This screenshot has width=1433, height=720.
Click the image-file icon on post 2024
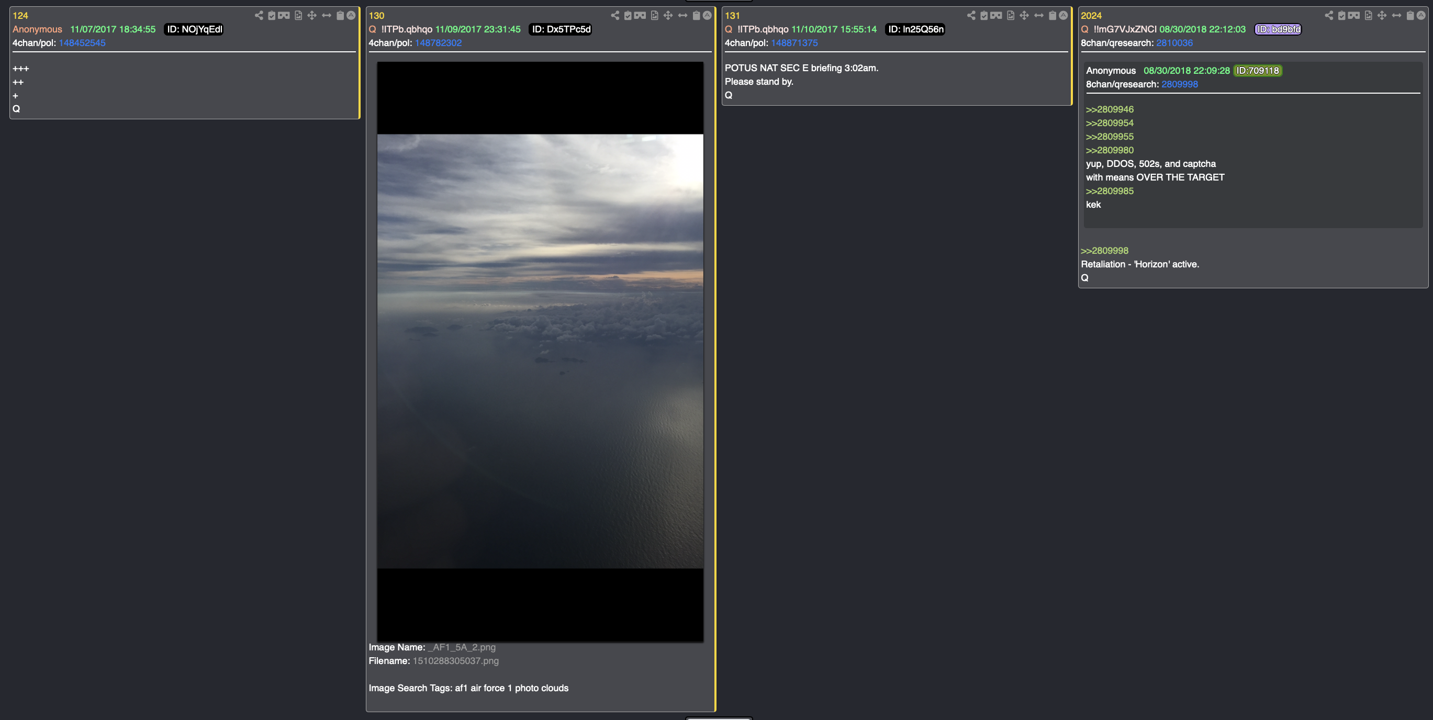coord(1368,16)
